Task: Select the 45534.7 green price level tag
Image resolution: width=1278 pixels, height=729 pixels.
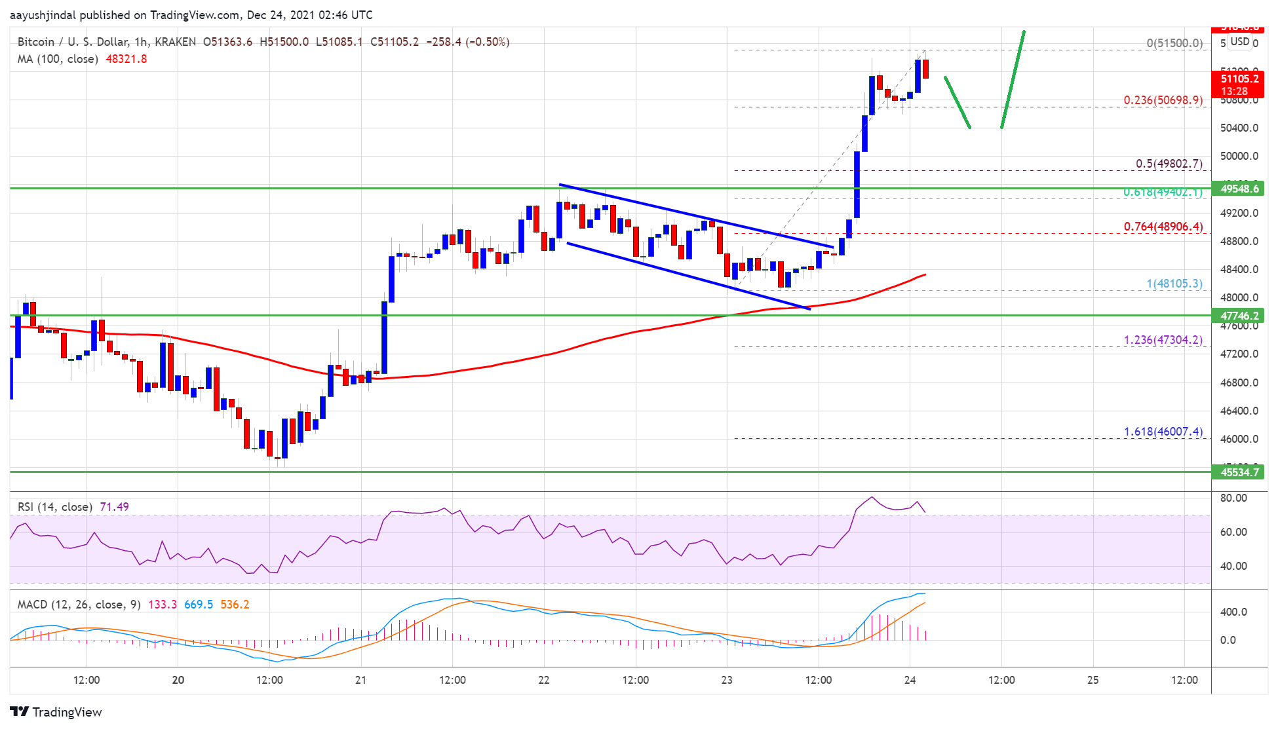Action: [x=1239, y=472]
